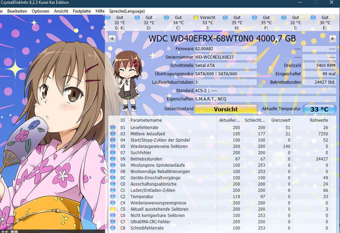Click status orb for Mittlere Anlaufzeit row
Screen dimensions: 340x233
[x=113, y=134]
